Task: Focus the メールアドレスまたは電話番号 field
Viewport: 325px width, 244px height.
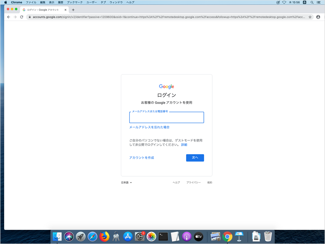Action: tap(167, 117)
